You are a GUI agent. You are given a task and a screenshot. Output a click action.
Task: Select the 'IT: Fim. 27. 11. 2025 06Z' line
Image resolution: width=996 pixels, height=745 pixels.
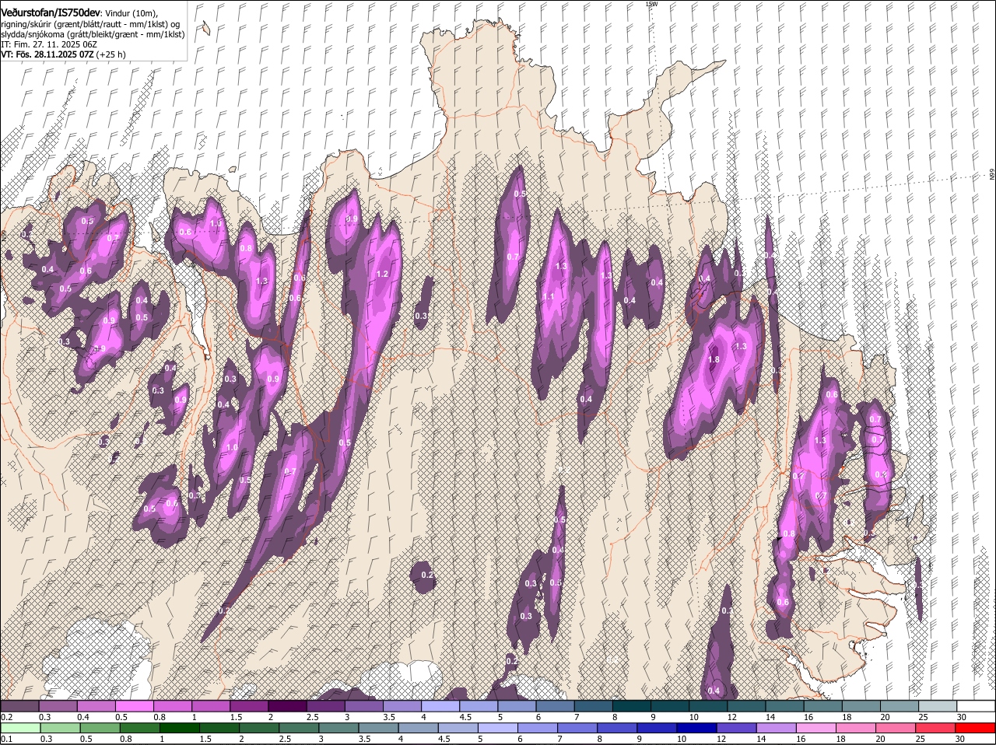tap(49, 45)
